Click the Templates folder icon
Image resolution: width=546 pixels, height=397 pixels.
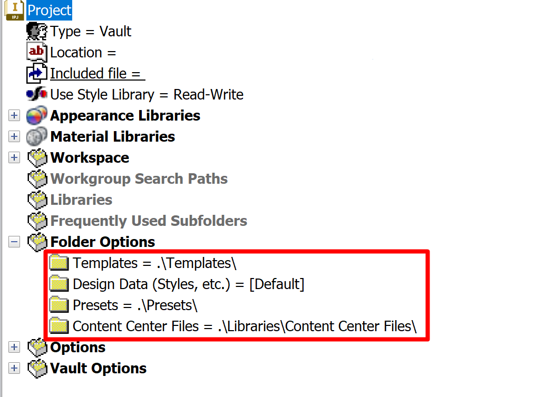[58, 262]
